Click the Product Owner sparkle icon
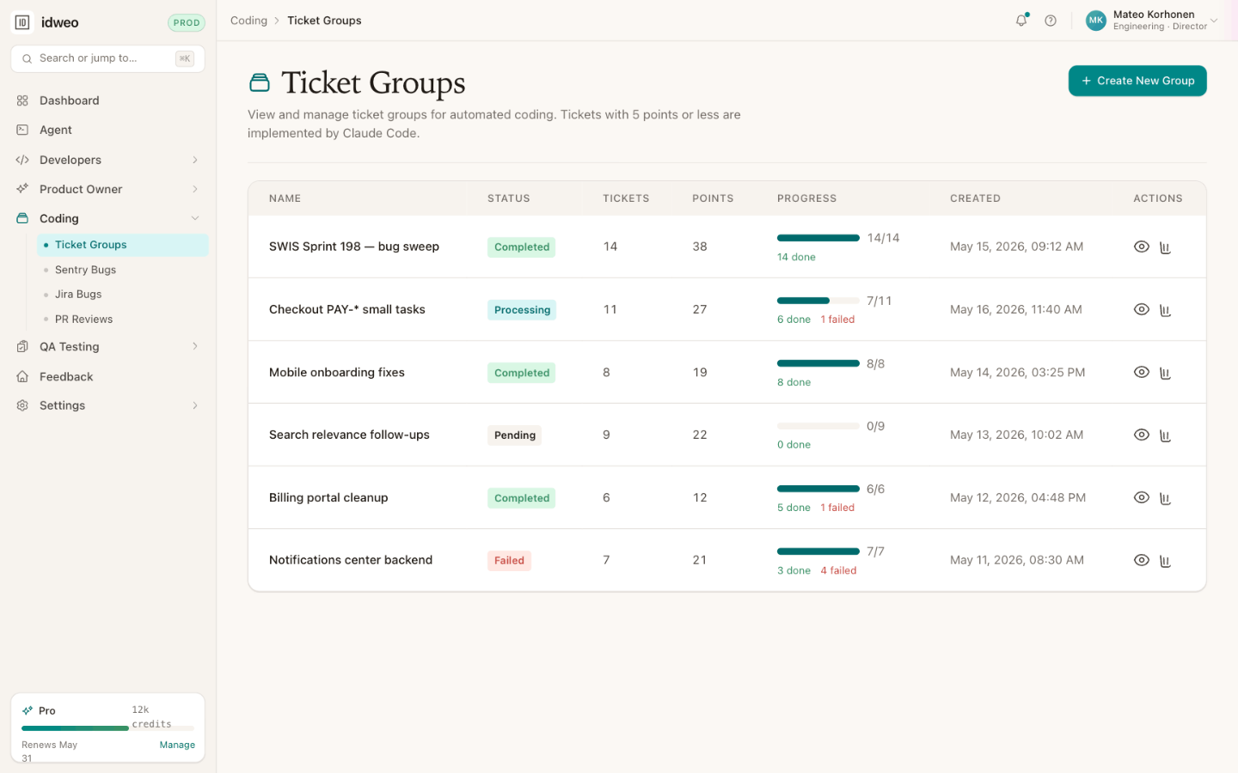Viewport: 1238px width, 773px height. [22, 189]
